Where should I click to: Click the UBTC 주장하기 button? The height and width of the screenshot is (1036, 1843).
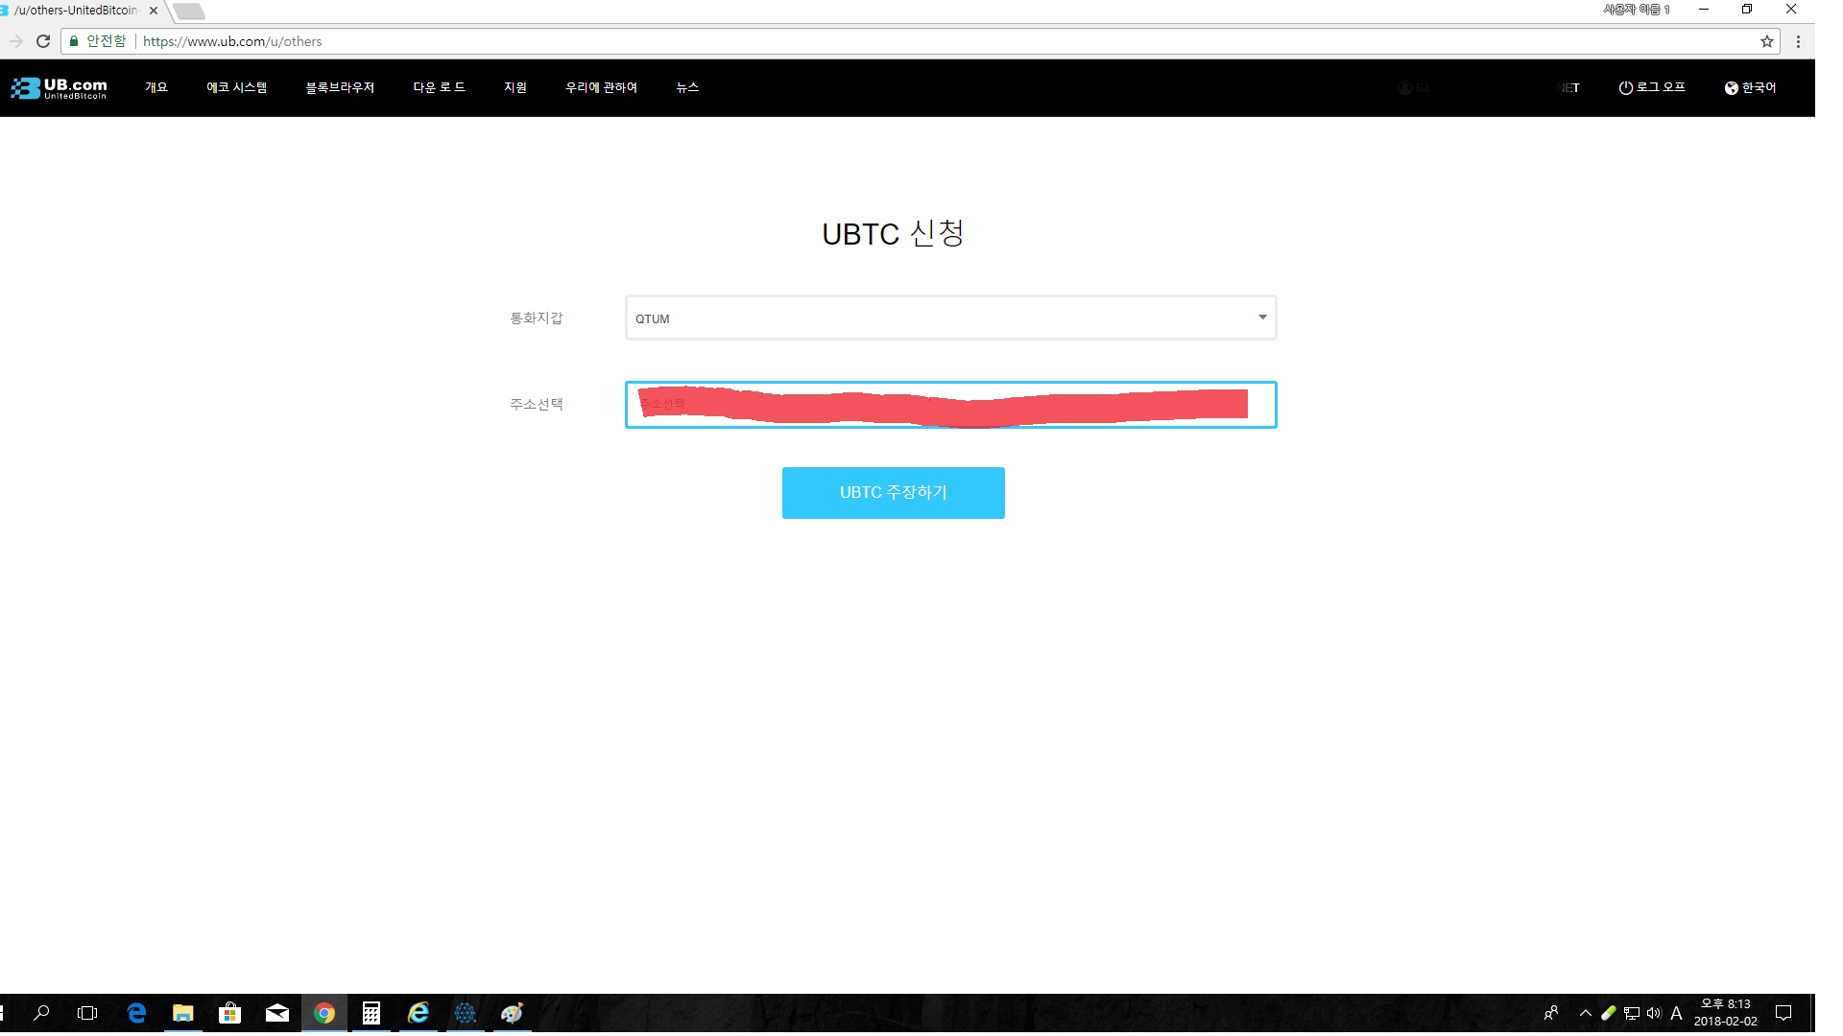pos(893,493)
